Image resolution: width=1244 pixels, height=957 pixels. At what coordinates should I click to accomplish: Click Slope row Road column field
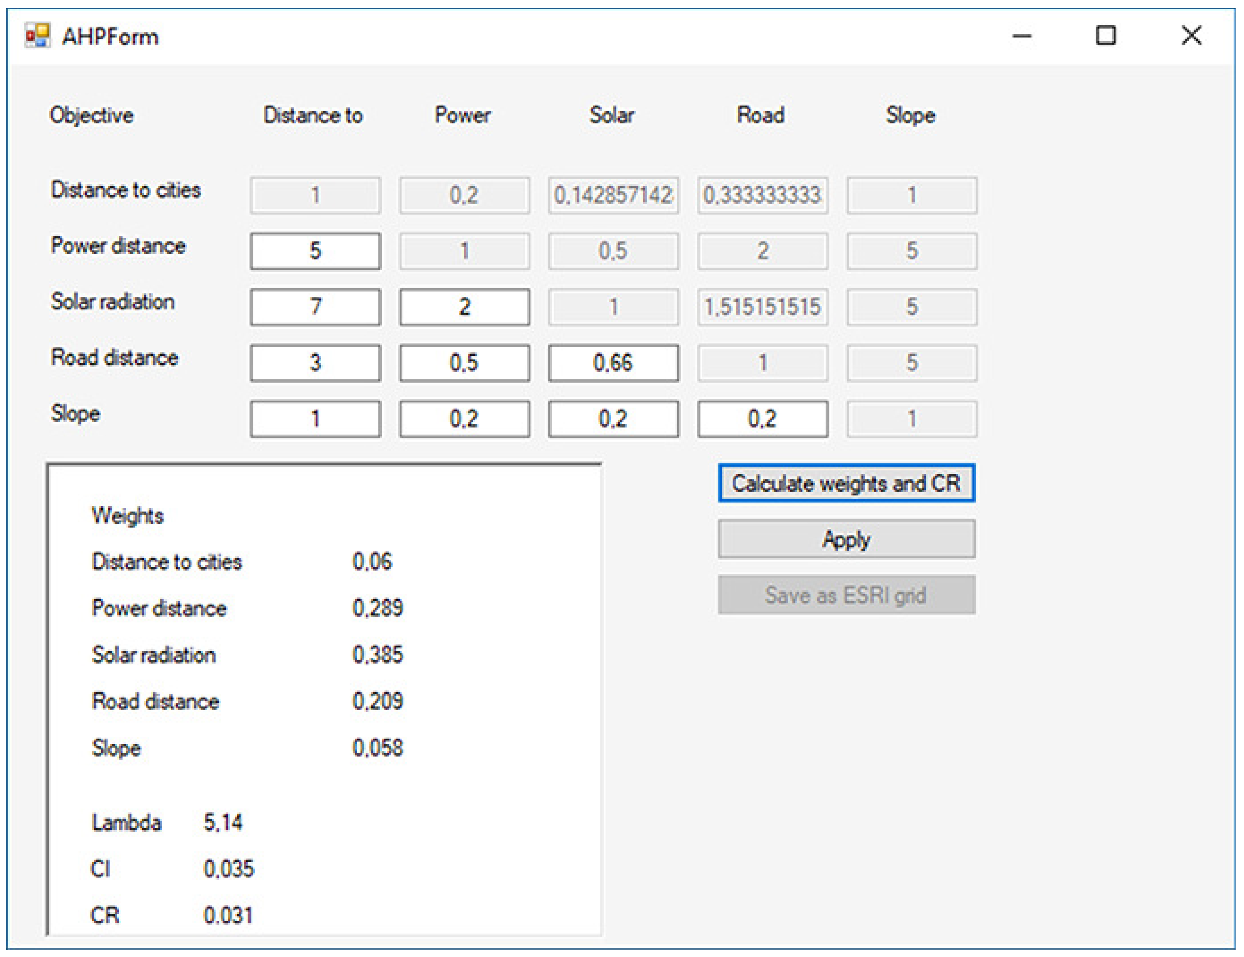[763, 419]
